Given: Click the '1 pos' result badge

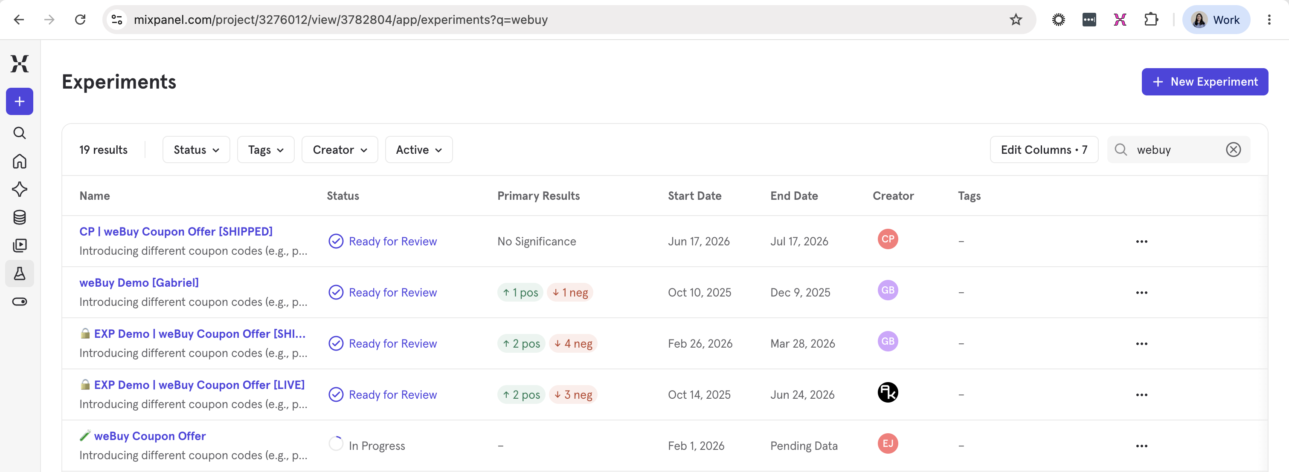Looking at the screenshot, I should (x=520, y=293).
